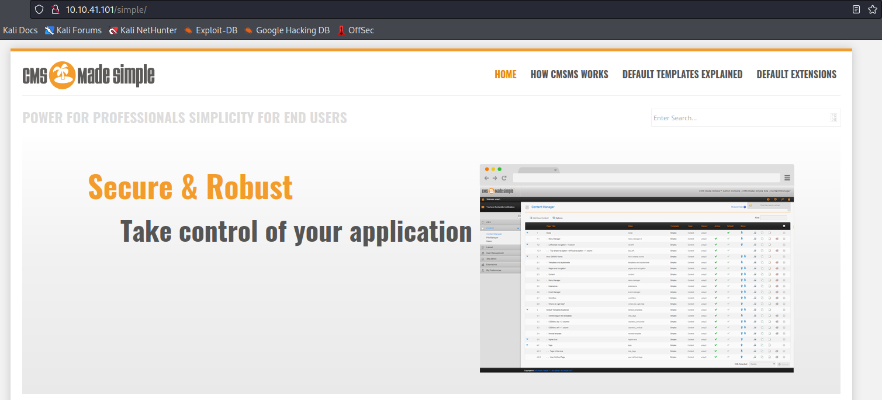Click the search submit icon in the search box
Viewport: 882px width, 400px height.
point(833,118)
